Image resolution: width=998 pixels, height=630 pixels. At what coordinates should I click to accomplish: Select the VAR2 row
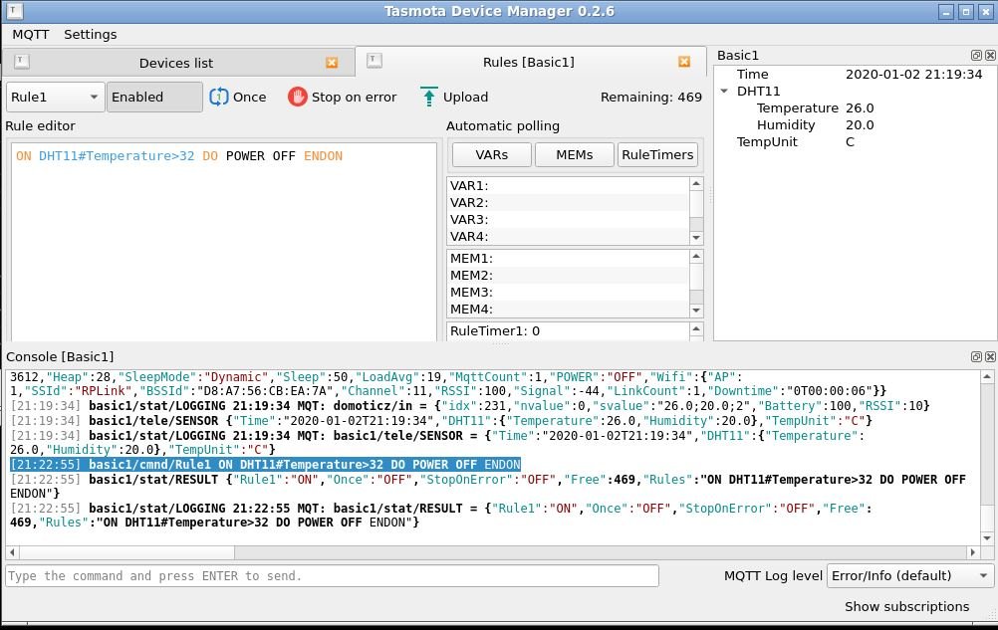(569, 203)
